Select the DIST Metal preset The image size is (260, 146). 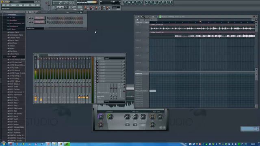13,116
